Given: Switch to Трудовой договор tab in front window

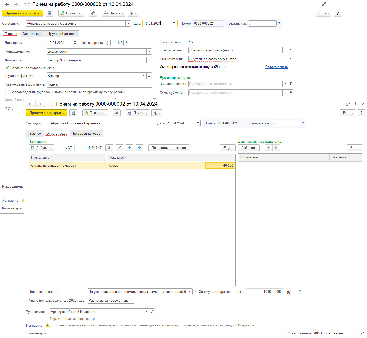Looking at the screenshot, I should (86, 134).
